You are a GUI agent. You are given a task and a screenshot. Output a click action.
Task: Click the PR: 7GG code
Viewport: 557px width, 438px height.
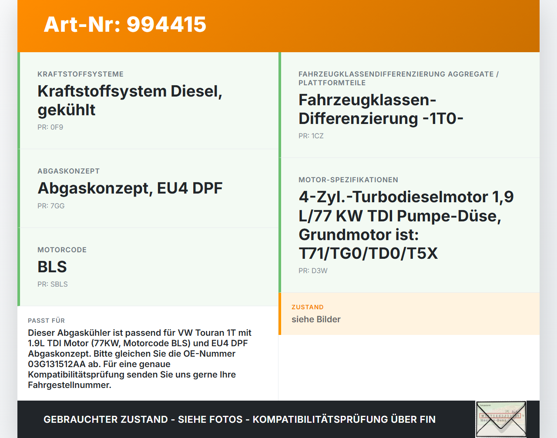51,206
